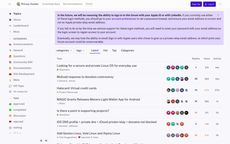
Task: Click the Meta lightbulb icon
Action: coord(10,80)
